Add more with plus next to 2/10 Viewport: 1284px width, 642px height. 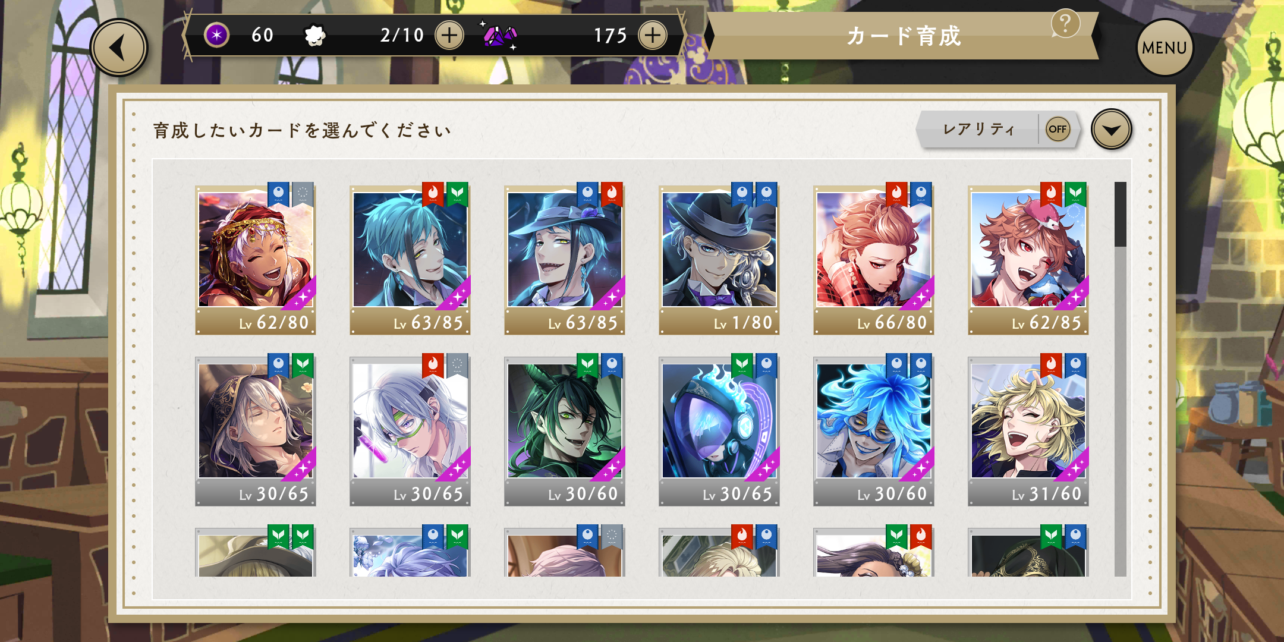pyautogui.click(x=449, y=35)
